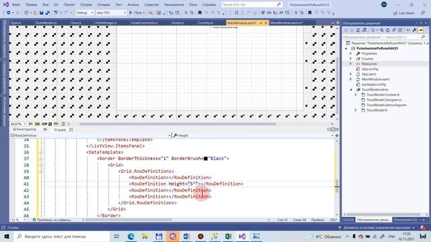
Task: Expand the MainWindow.xaml tree node
Action: pos(351,79)
